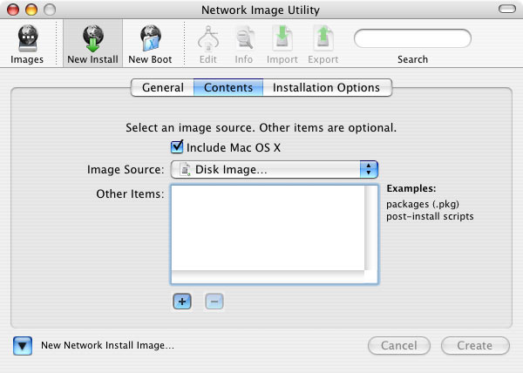Click the Image Source popup stepper arrows
This screenshot has height=373, width=523.
click(x=369, y=169)
